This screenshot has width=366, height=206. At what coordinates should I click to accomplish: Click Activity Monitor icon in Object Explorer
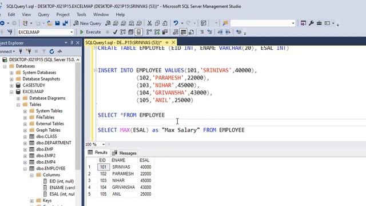click(x=59, y=51)
